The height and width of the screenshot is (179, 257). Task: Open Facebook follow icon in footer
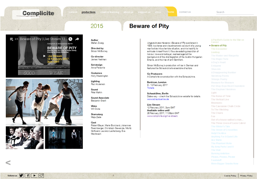click(27, 175)
